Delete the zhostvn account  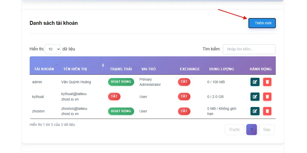click(x=267, y=111)
